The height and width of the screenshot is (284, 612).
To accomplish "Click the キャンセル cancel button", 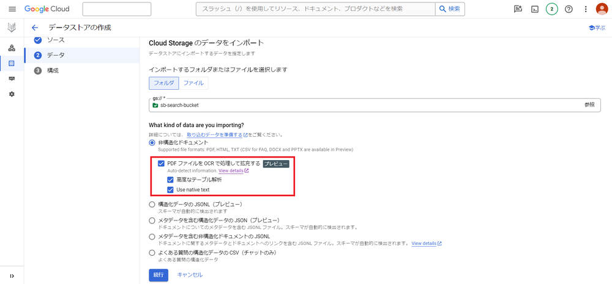I will coord(190,275).
